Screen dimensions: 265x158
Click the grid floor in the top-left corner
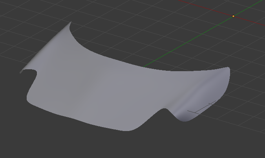pos(16,16)
